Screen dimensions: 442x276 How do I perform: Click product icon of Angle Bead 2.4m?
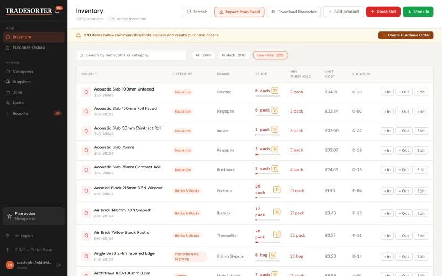tap(86, 256)
